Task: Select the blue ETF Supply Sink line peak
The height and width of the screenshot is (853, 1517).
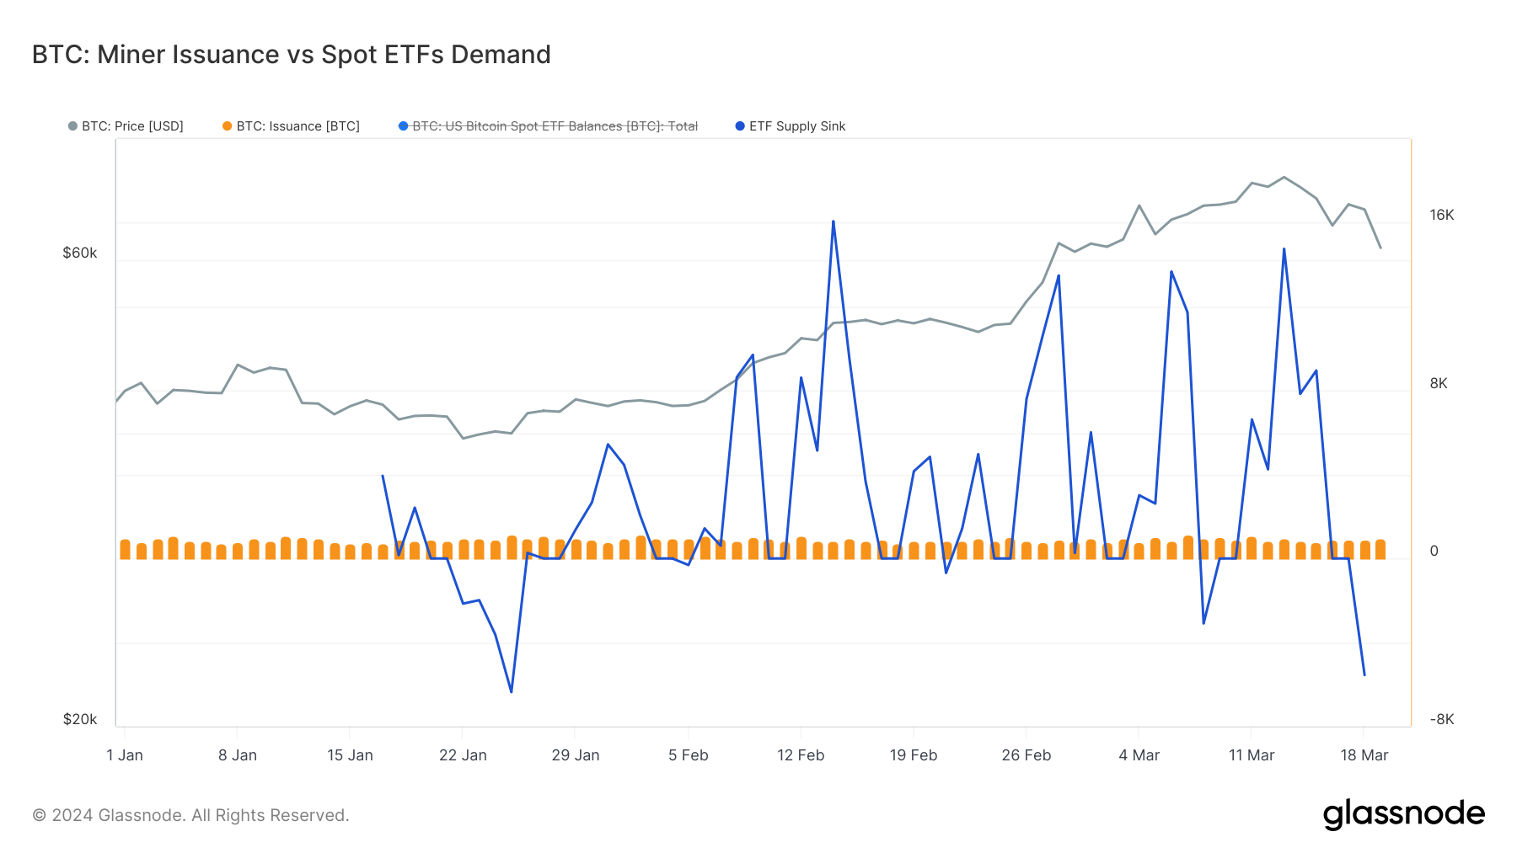Action: tap(833, 221)
